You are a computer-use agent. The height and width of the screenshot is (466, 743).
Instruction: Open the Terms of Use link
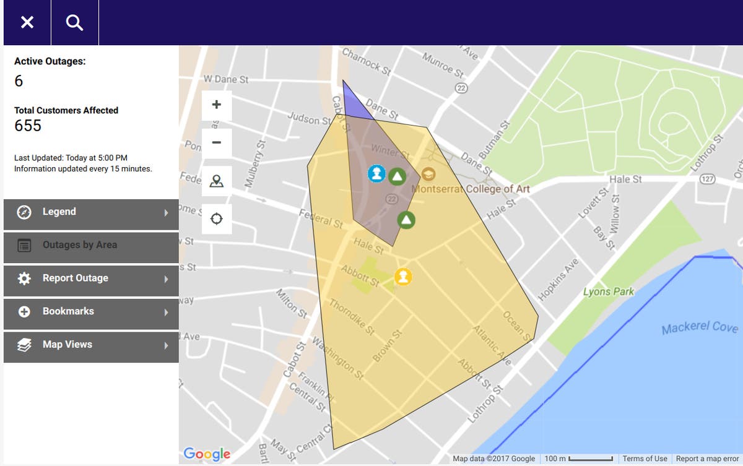point(645,459)
